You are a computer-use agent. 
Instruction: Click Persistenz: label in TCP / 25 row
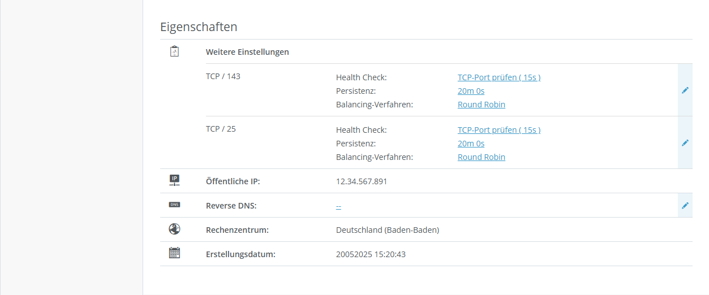[x=356, y=144]
